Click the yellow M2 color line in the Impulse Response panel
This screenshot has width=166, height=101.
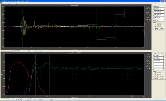coord(163,26)
